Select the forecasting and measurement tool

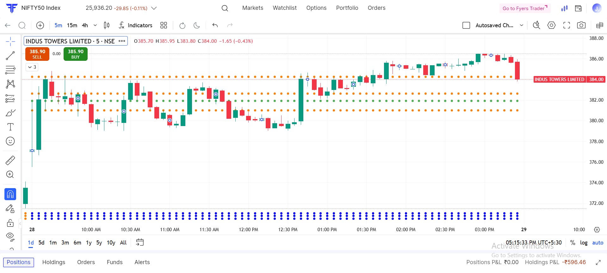[10, 98]
